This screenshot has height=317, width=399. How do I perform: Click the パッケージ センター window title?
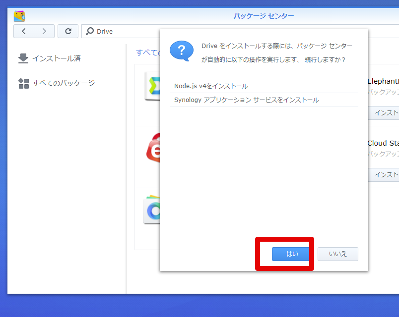[264, 16]
